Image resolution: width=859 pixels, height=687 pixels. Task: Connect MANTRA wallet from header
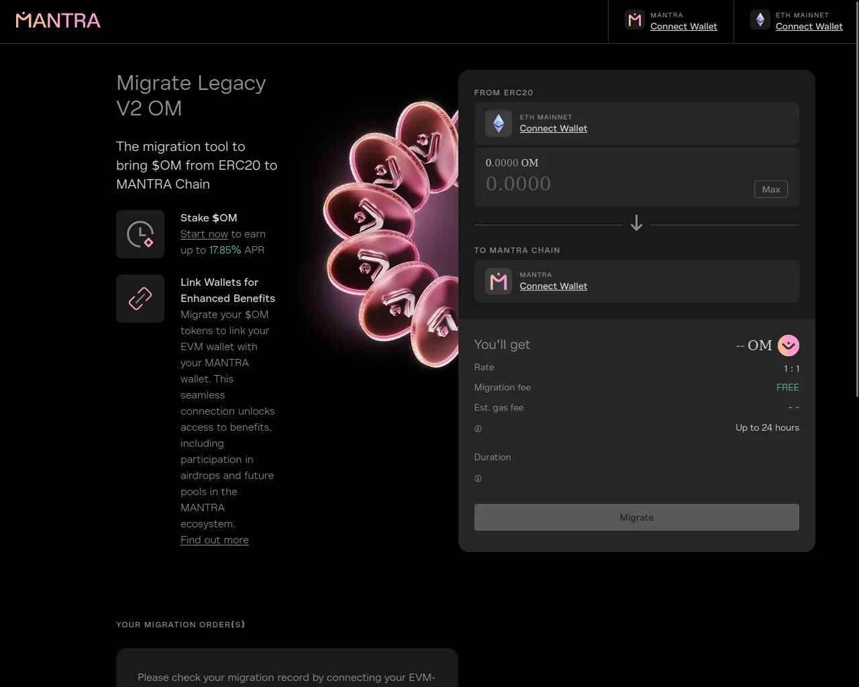coord(683,27)
